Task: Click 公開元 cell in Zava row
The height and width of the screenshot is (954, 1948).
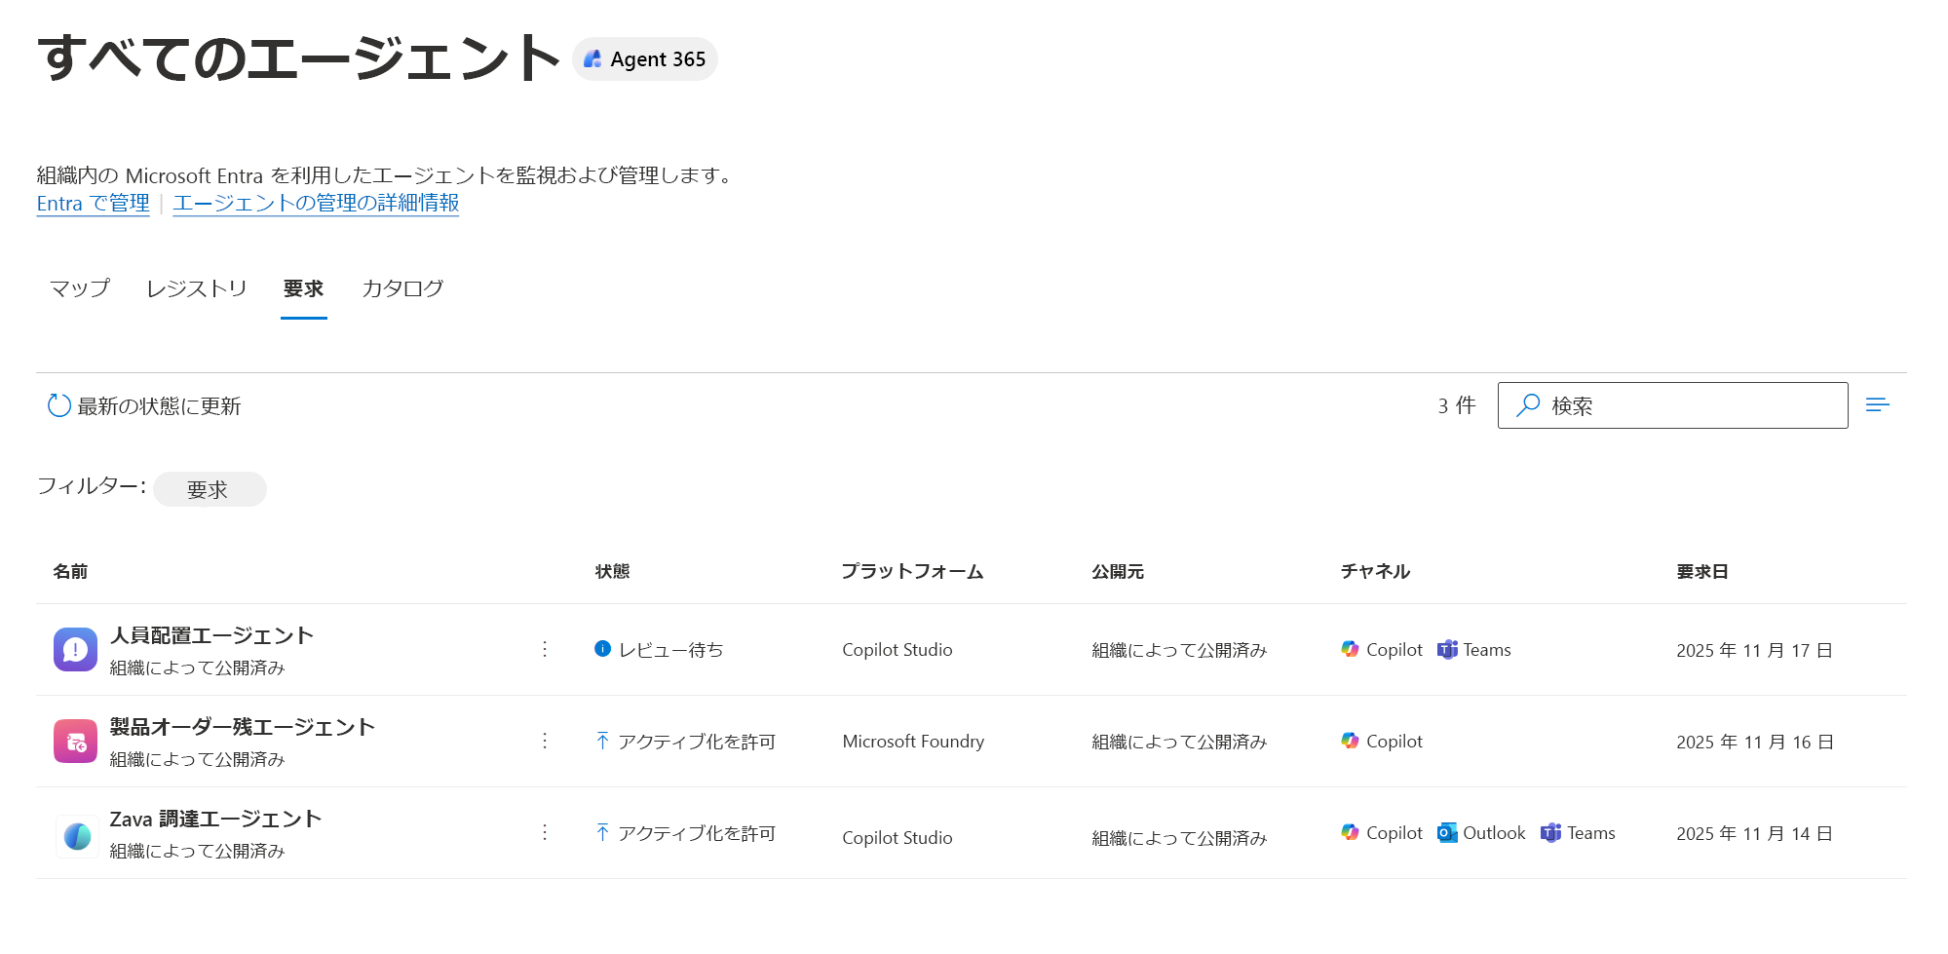Action: click(x=1179, y=838)
